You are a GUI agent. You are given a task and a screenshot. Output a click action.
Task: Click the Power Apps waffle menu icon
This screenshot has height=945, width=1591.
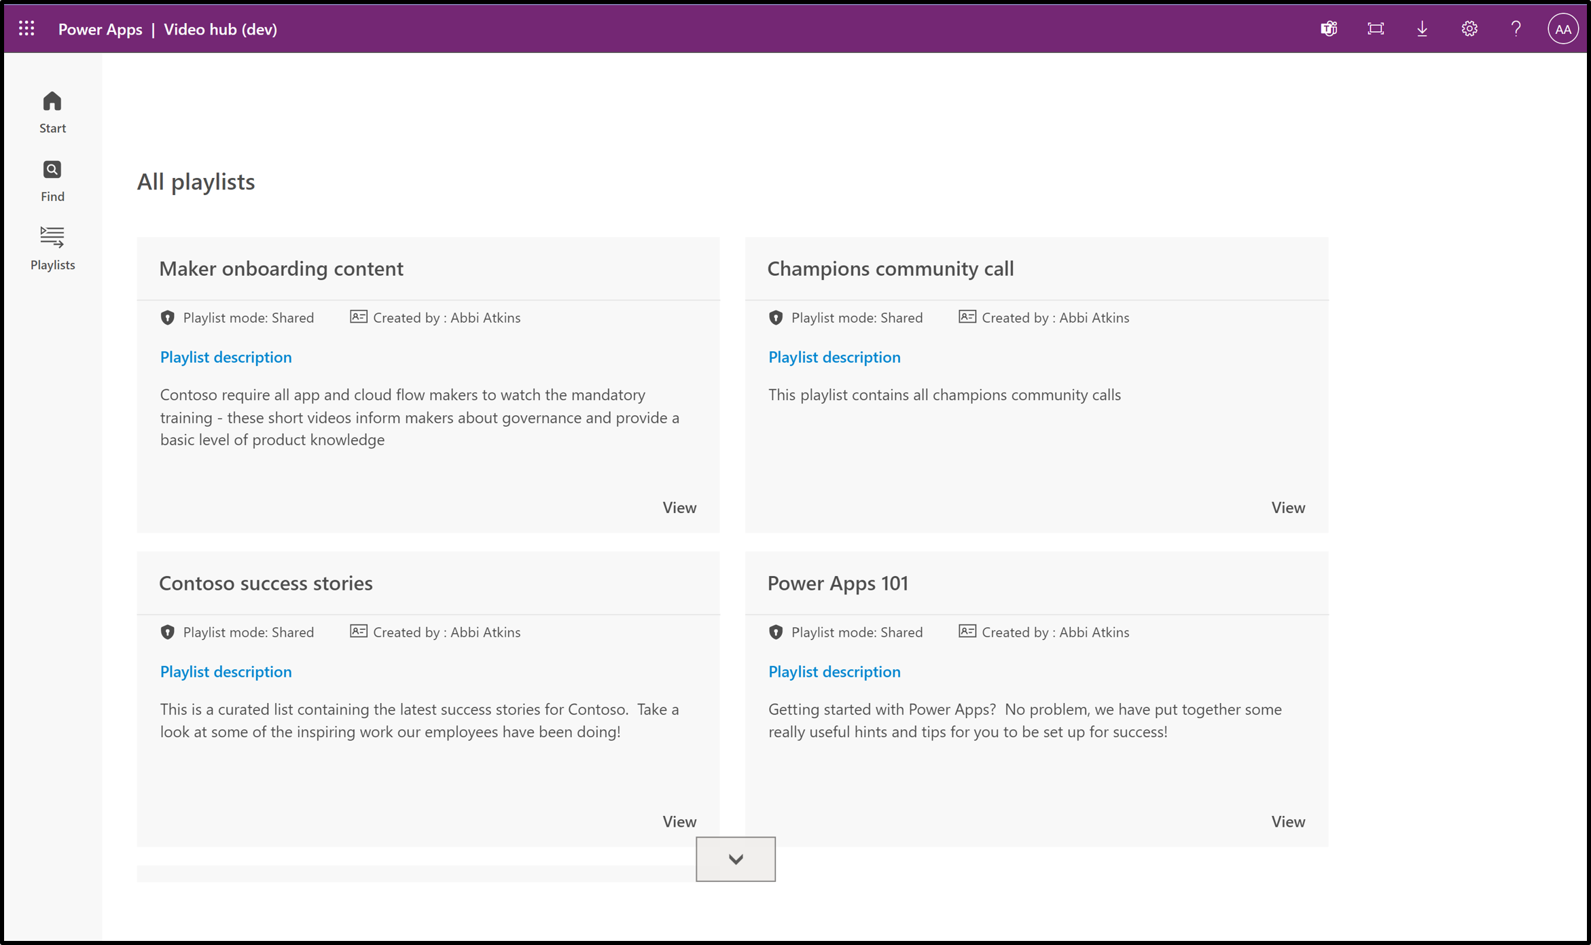[27, 28]
